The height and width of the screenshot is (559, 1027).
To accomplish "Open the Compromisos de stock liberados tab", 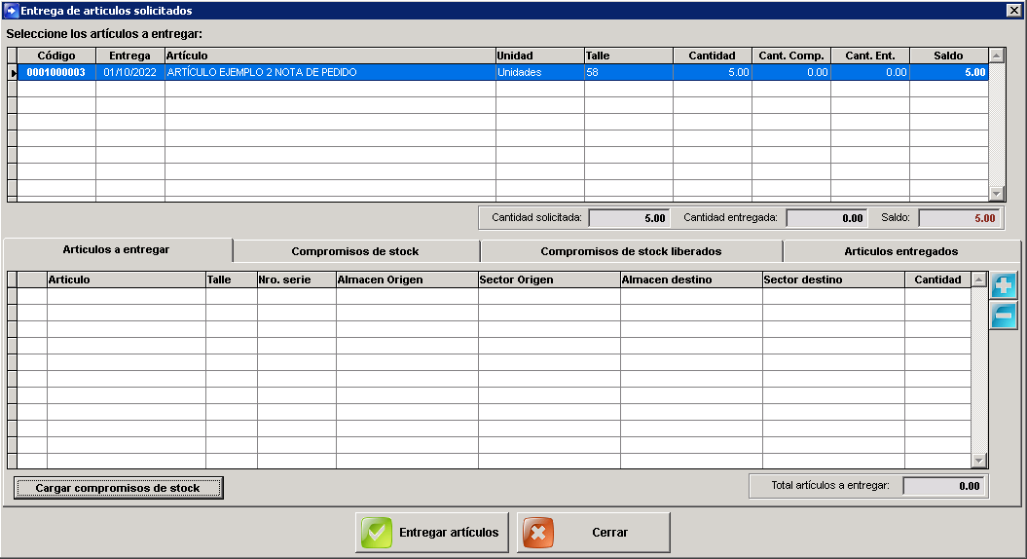I will (x=631, y=251).
